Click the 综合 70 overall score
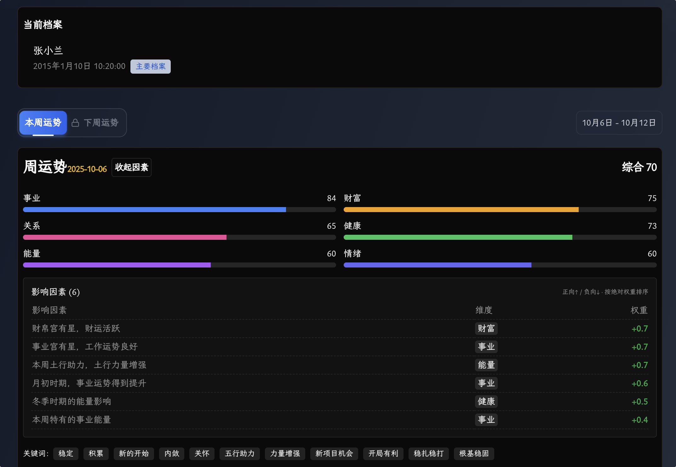 (639, 167)
